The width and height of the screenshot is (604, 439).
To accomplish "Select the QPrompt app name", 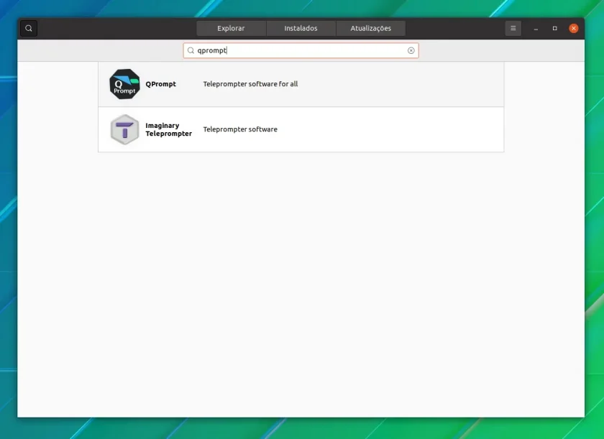I will click(x=160, y=84).
